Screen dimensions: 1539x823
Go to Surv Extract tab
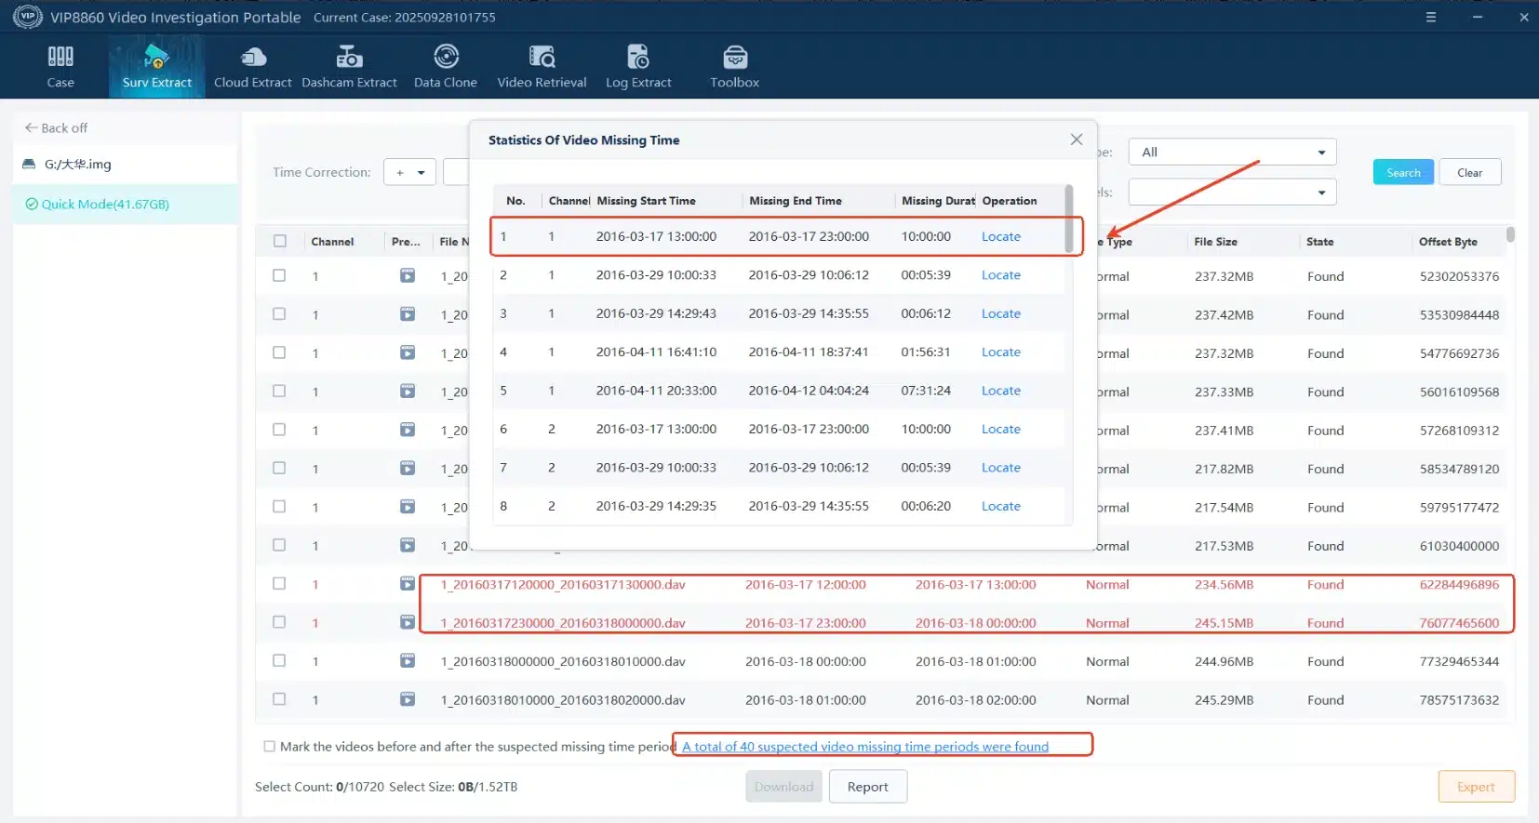(156, 66)
